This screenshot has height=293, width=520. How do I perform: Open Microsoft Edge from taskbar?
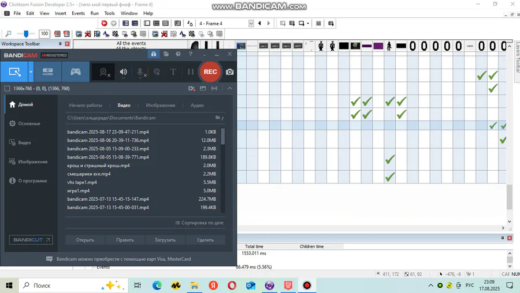(157, 286)
